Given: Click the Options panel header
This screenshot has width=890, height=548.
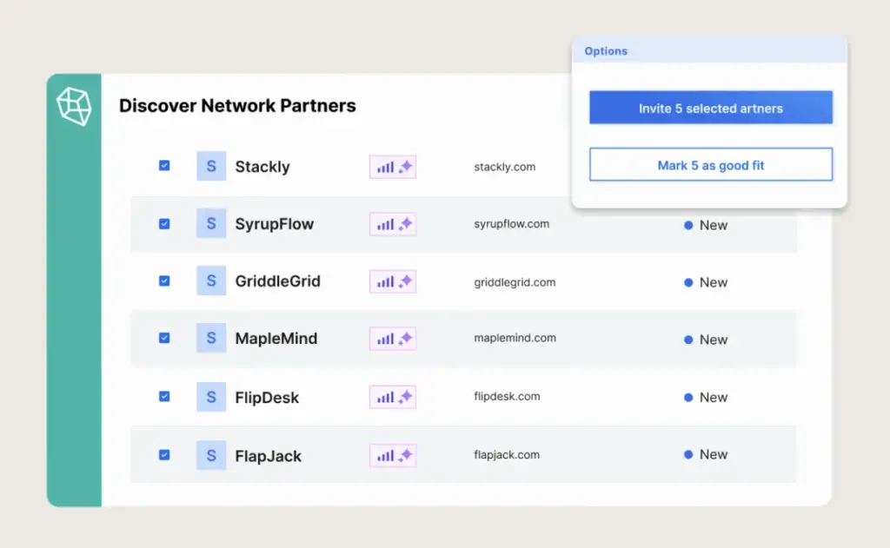Looking at the screenshot, I should tap(709, 51).
